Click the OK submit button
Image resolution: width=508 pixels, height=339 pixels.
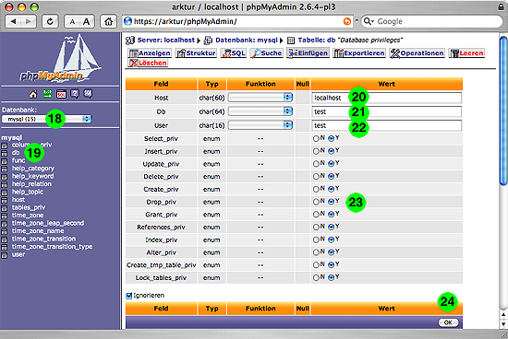pyautogui.click(x=448, y=322)
